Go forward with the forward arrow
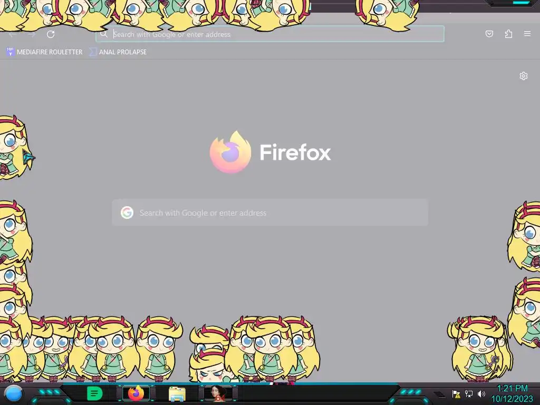The height and width of the screenshot is (405, 540). tap(32, 34)
